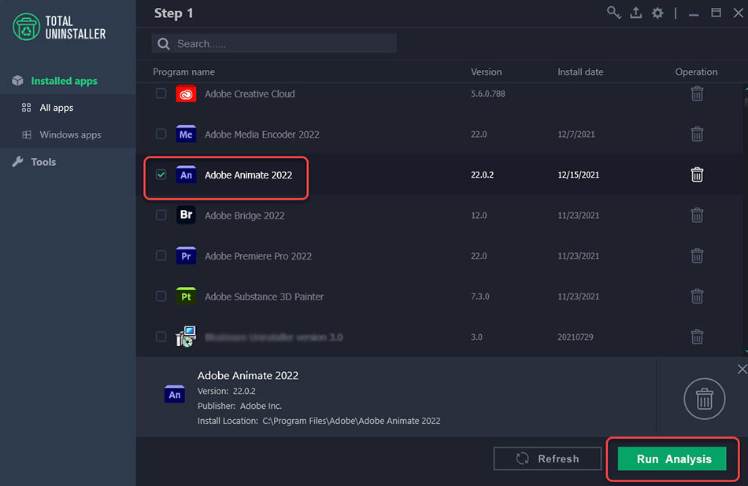
Task: Click the Refresh button
Action: (547, 458)
